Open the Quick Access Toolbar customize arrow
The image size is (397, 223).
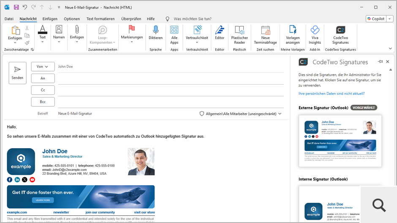59,7
